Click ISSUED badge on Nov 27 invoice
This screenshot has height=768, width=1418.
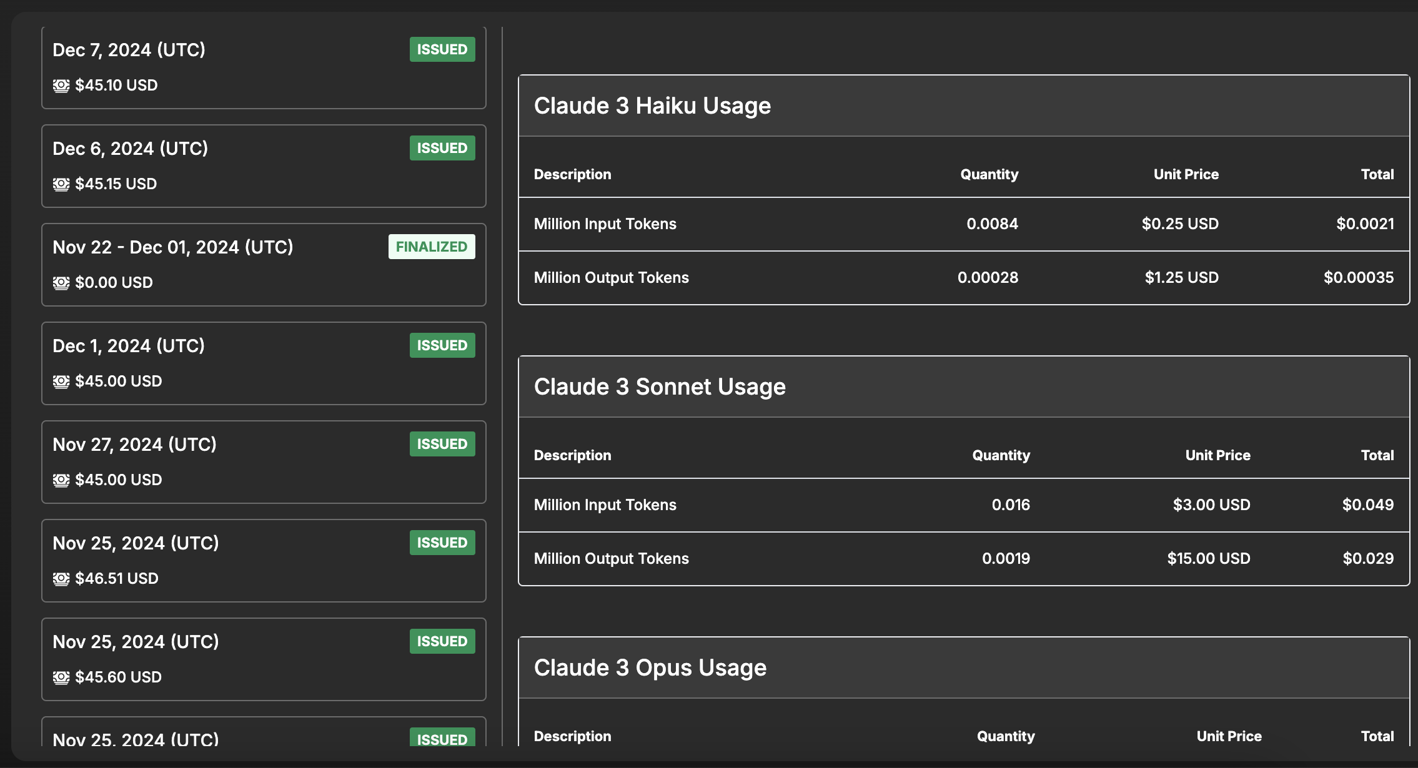pyautogui.click(x=442, y=444)
